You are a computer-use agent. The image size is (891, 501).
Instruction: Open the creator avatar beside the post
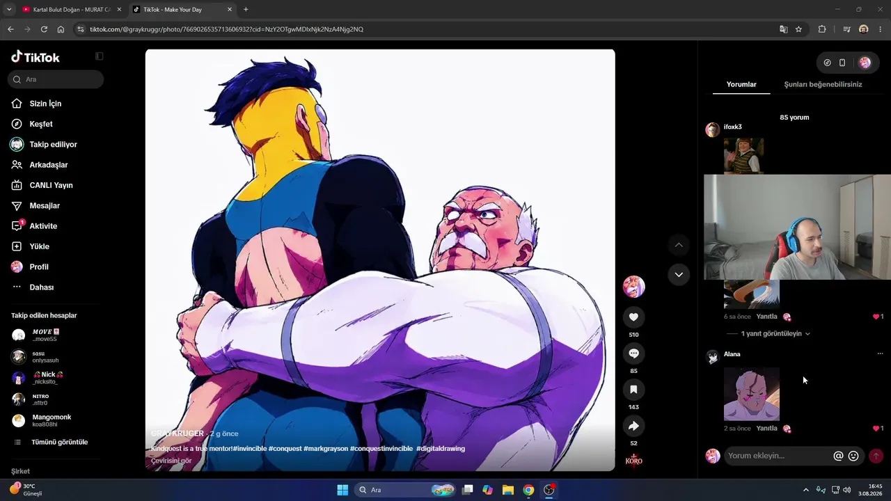633,287
